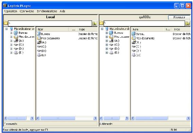This screenshot has height=133, width=193.
Task: Click Local file list horizontal scrollbar thumb
Action: point(58,118)
